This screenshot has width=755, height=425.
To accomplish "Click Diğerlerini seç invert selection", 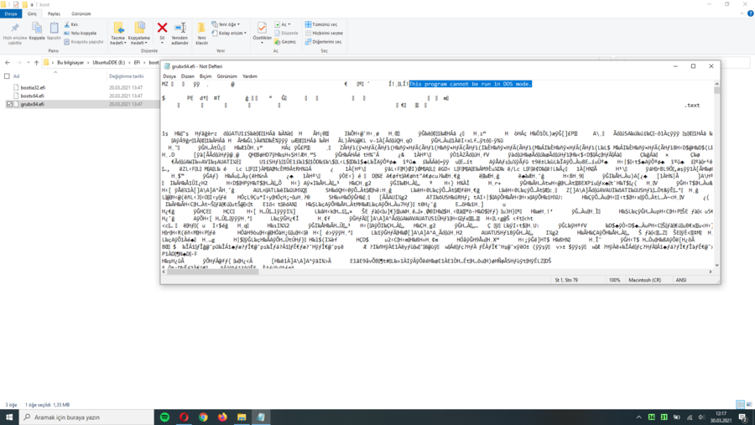I will (x=324, y=42).
